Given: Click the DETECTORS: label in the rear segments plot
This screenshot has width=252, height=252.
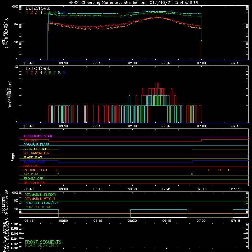Looking at the screenshot, I should (38, 68).
